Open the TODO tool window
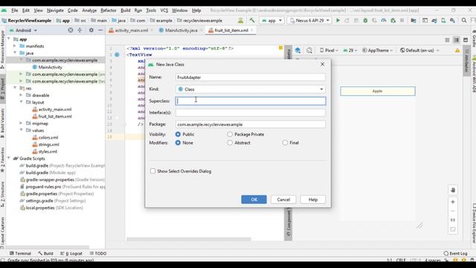476x268 pixels. pyautogui.click(x=98, y=253)
